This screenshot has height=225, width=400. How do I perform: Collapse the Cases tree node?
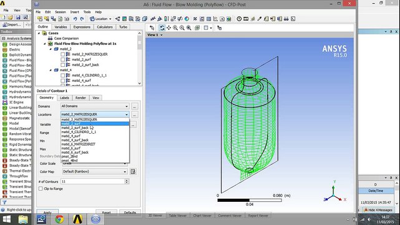coord(39,33)
